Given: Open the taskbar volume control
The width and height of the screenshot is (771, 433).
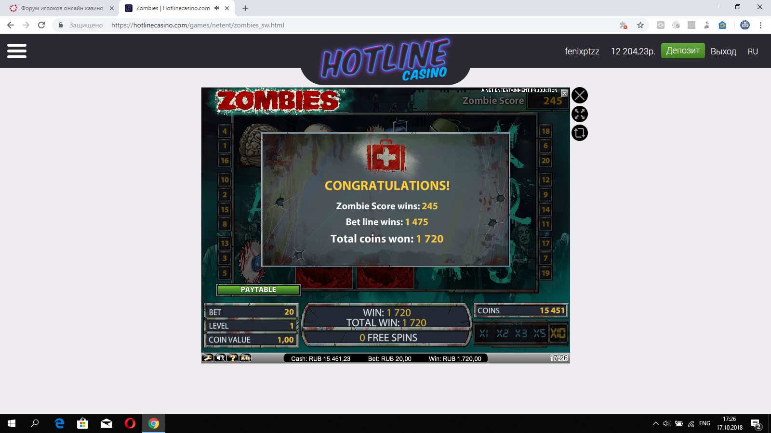Looking at the screenshot, I should click(667, 423).
